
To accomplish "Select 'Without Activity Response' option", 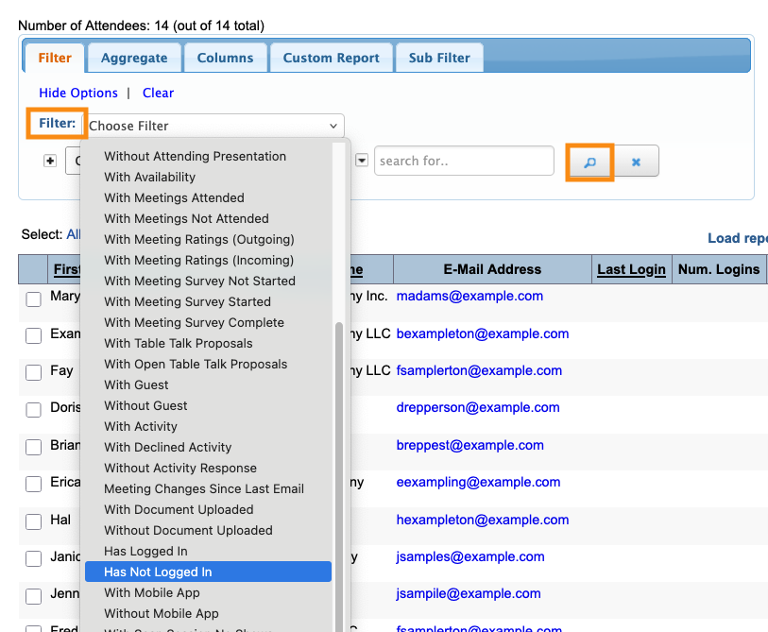I will point(208,468).
